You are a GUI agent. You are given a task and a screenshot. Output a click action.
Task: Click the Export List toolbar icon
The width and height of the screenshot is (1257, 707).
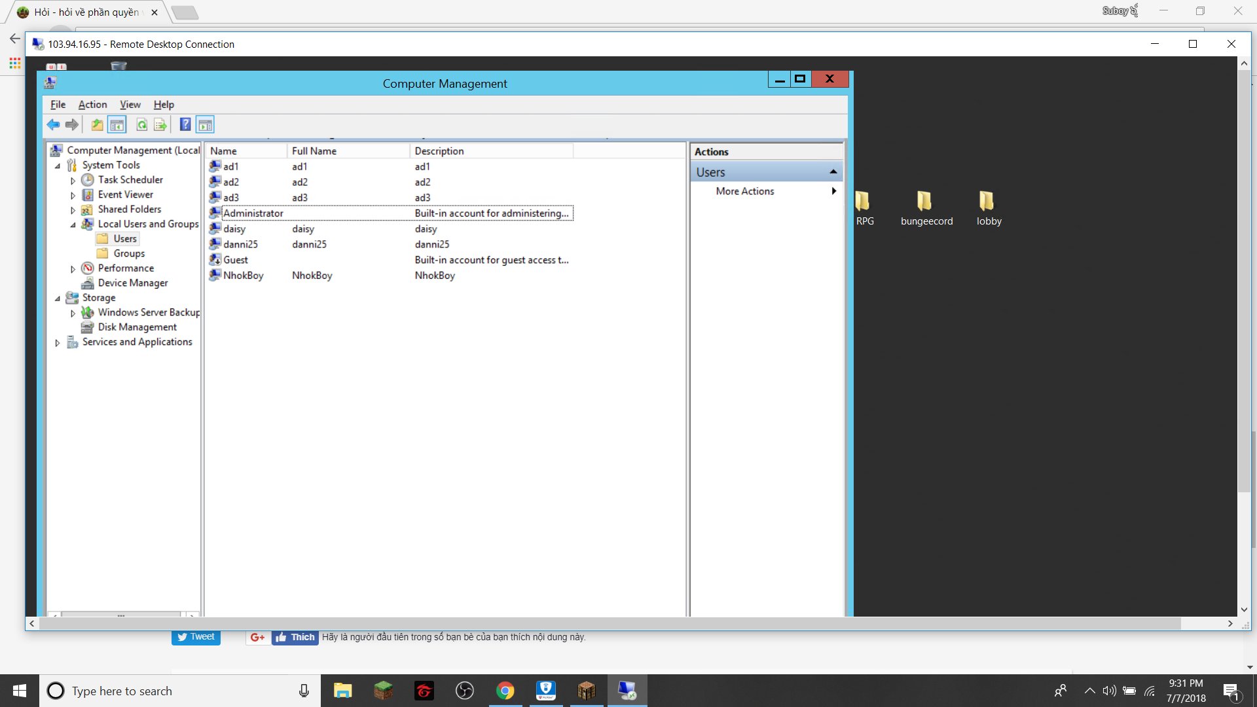(x=160, y=124)
